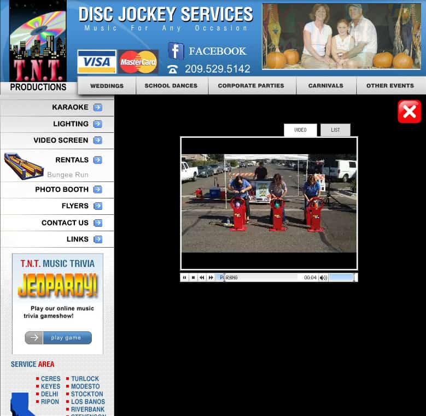This screenshot has width=426, height=416.
Task: Open the Facebook logo icon
Action: [x=176, y=51]
